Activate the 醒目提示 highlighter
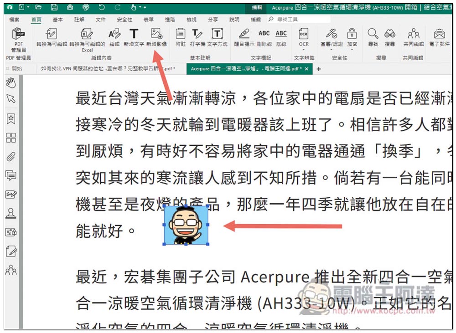The image size is (456, 333). tap(244, 37)
